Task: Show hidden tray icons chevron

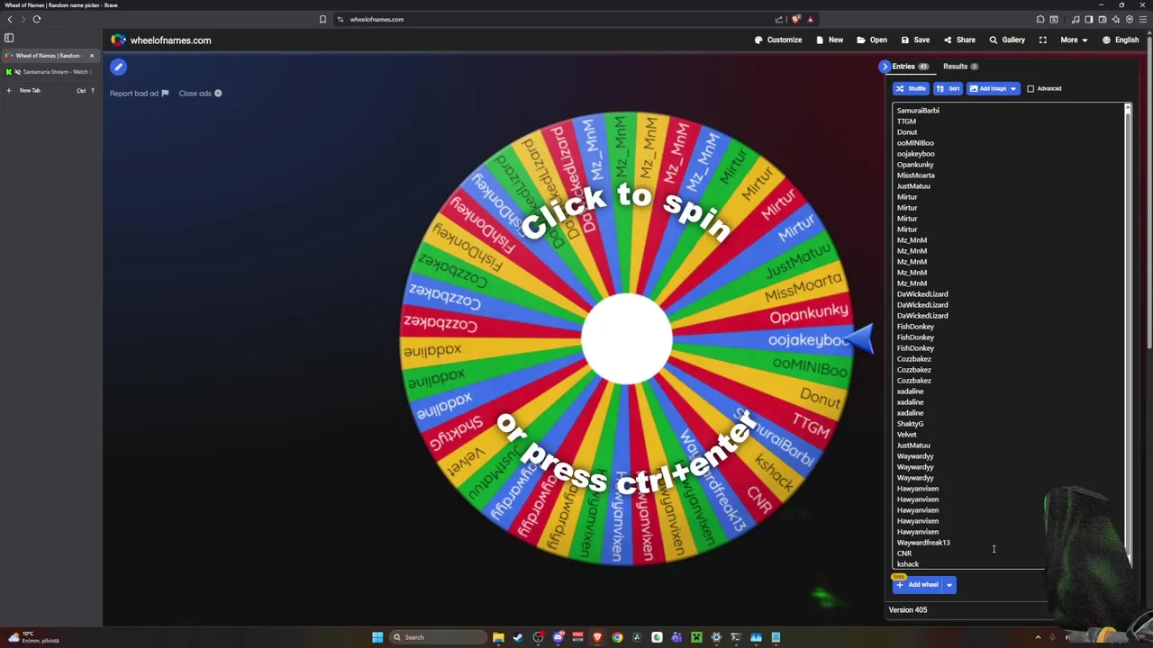Action: tap(1038, 637)
